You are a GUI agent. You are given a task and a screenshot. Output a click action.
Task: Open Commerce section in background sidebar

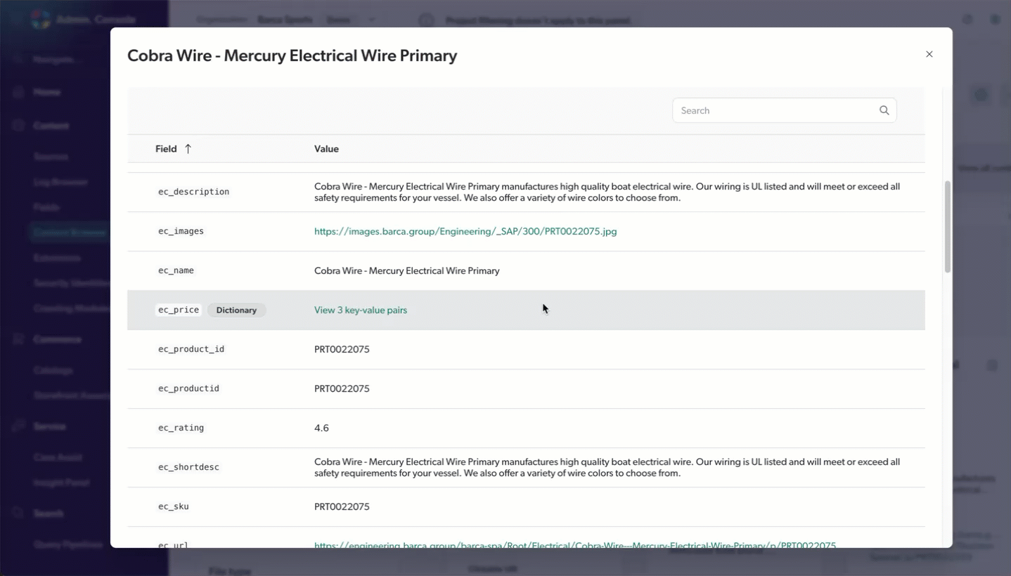point(57,339)
